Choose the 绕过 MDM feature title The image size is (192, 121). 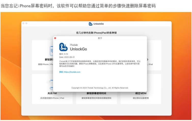[141, 93]
